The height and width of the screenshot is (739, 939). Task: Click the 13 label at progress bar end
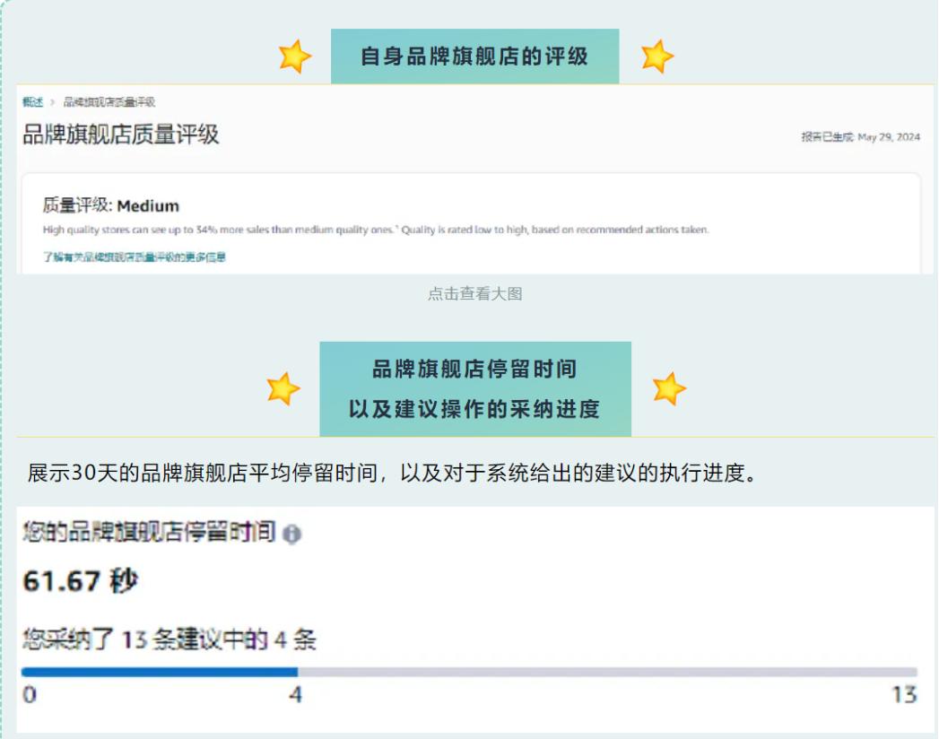coord(905,695)
